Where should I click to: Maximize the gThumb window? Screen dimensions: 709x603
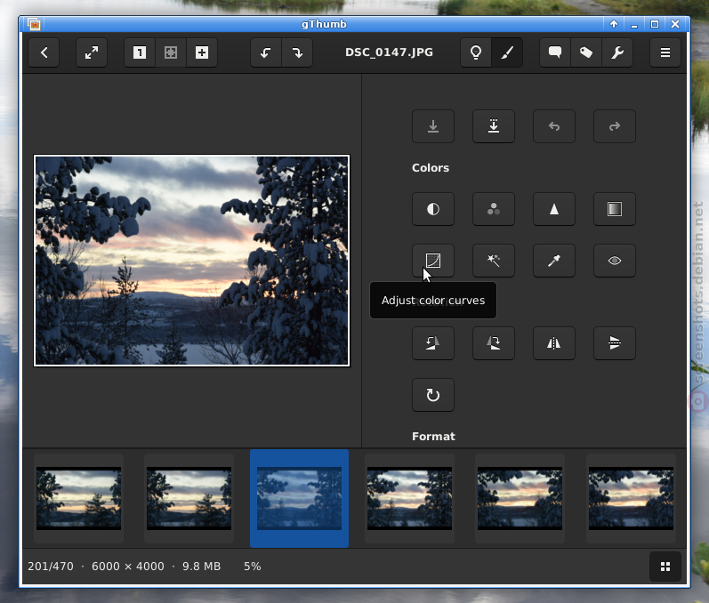(654, 24)
